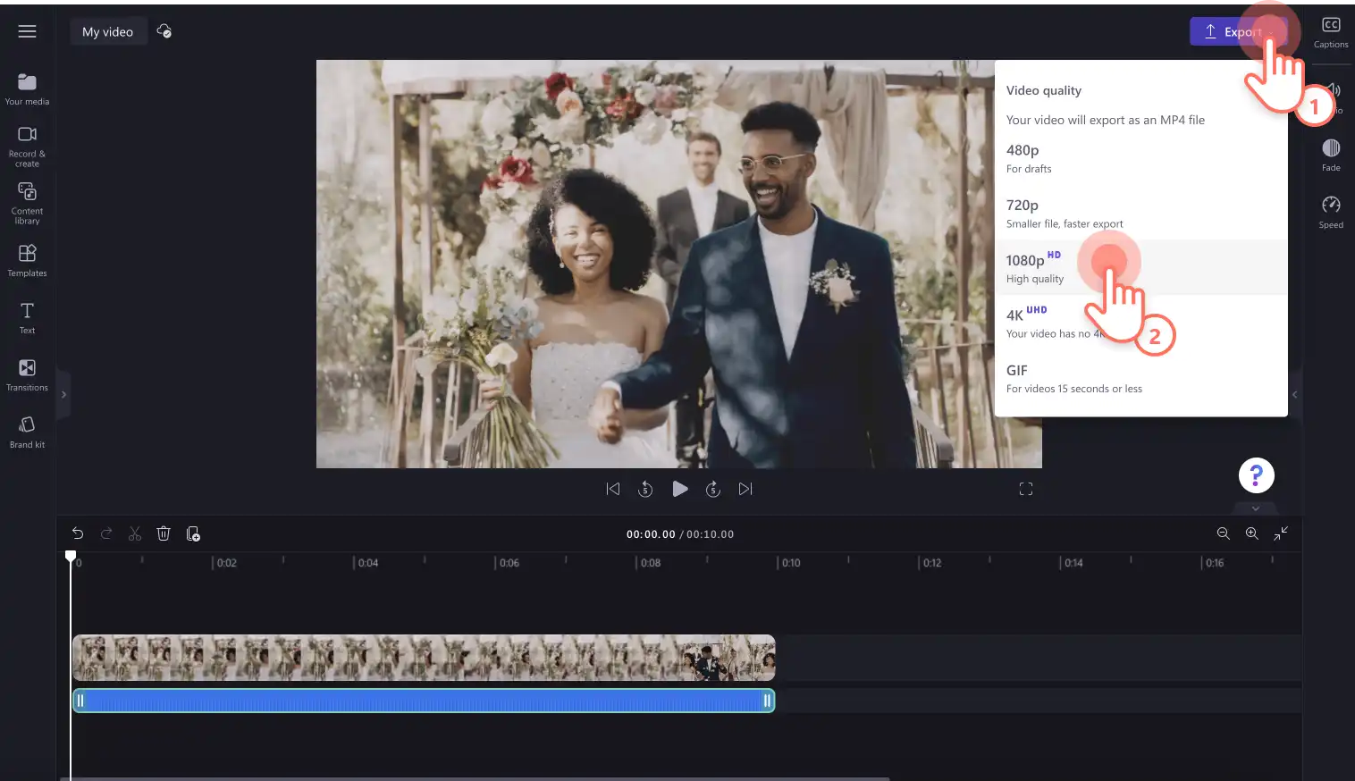
Task: Select 720p smaller file quality
Action: (1140, 213)
